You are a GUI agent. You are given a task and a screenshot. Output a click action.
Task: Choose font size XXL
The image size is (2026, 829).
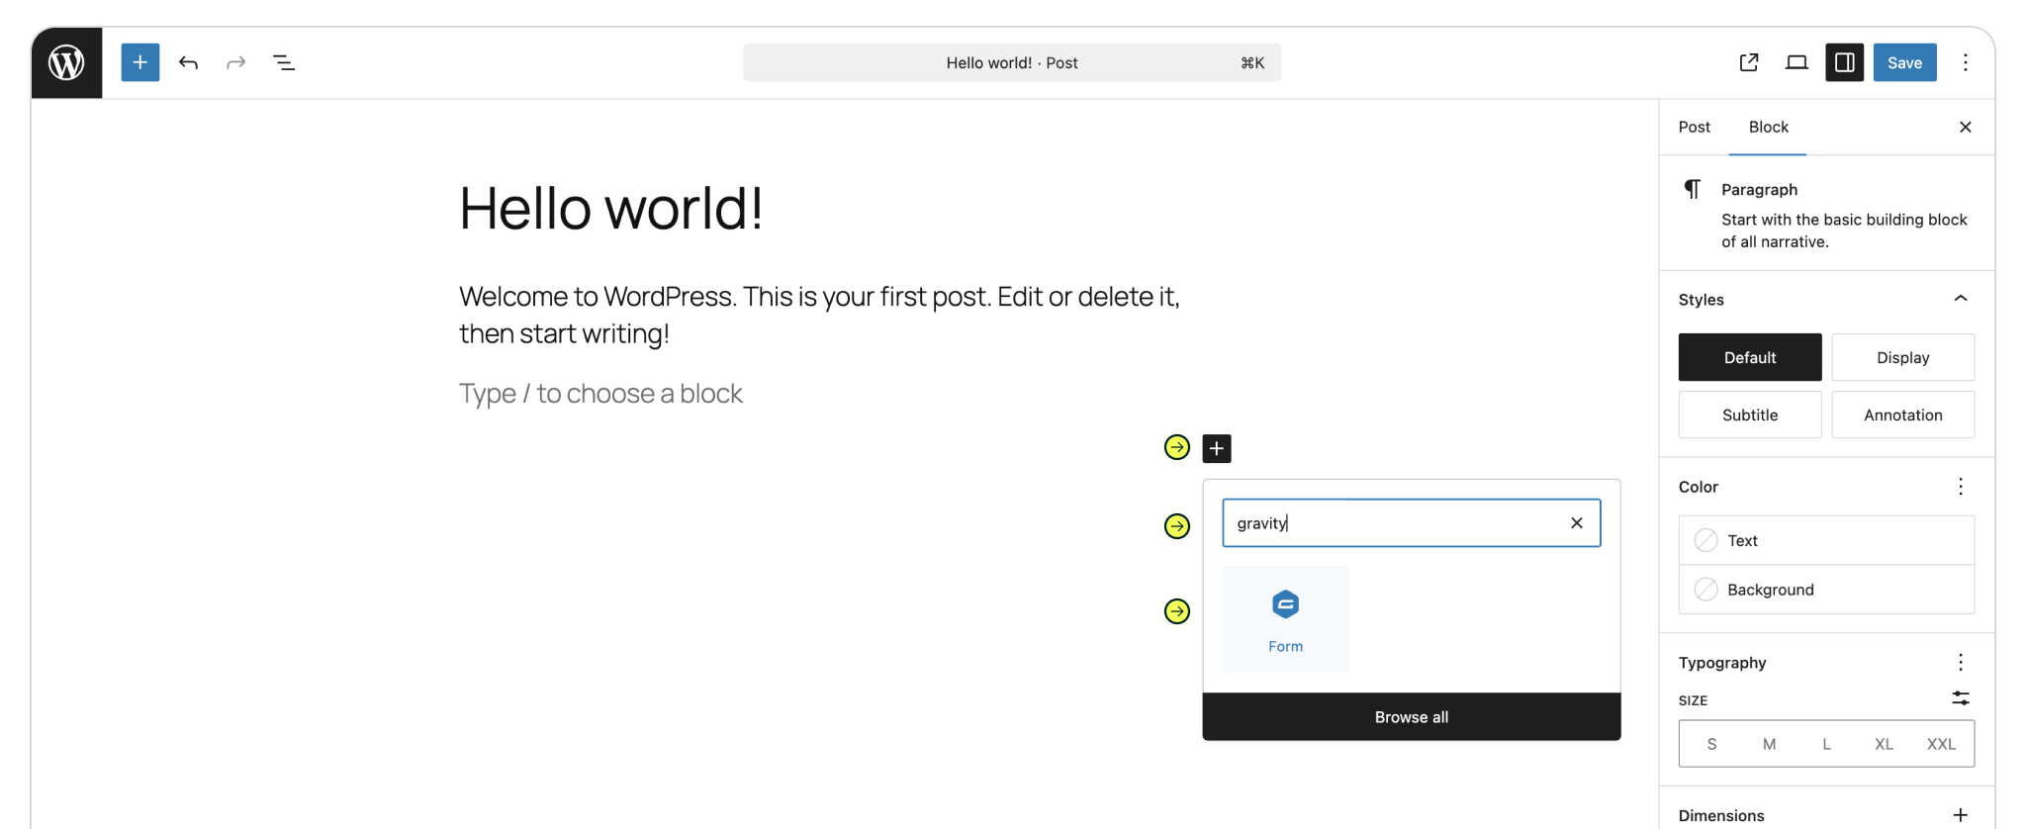coord(1941,744)
